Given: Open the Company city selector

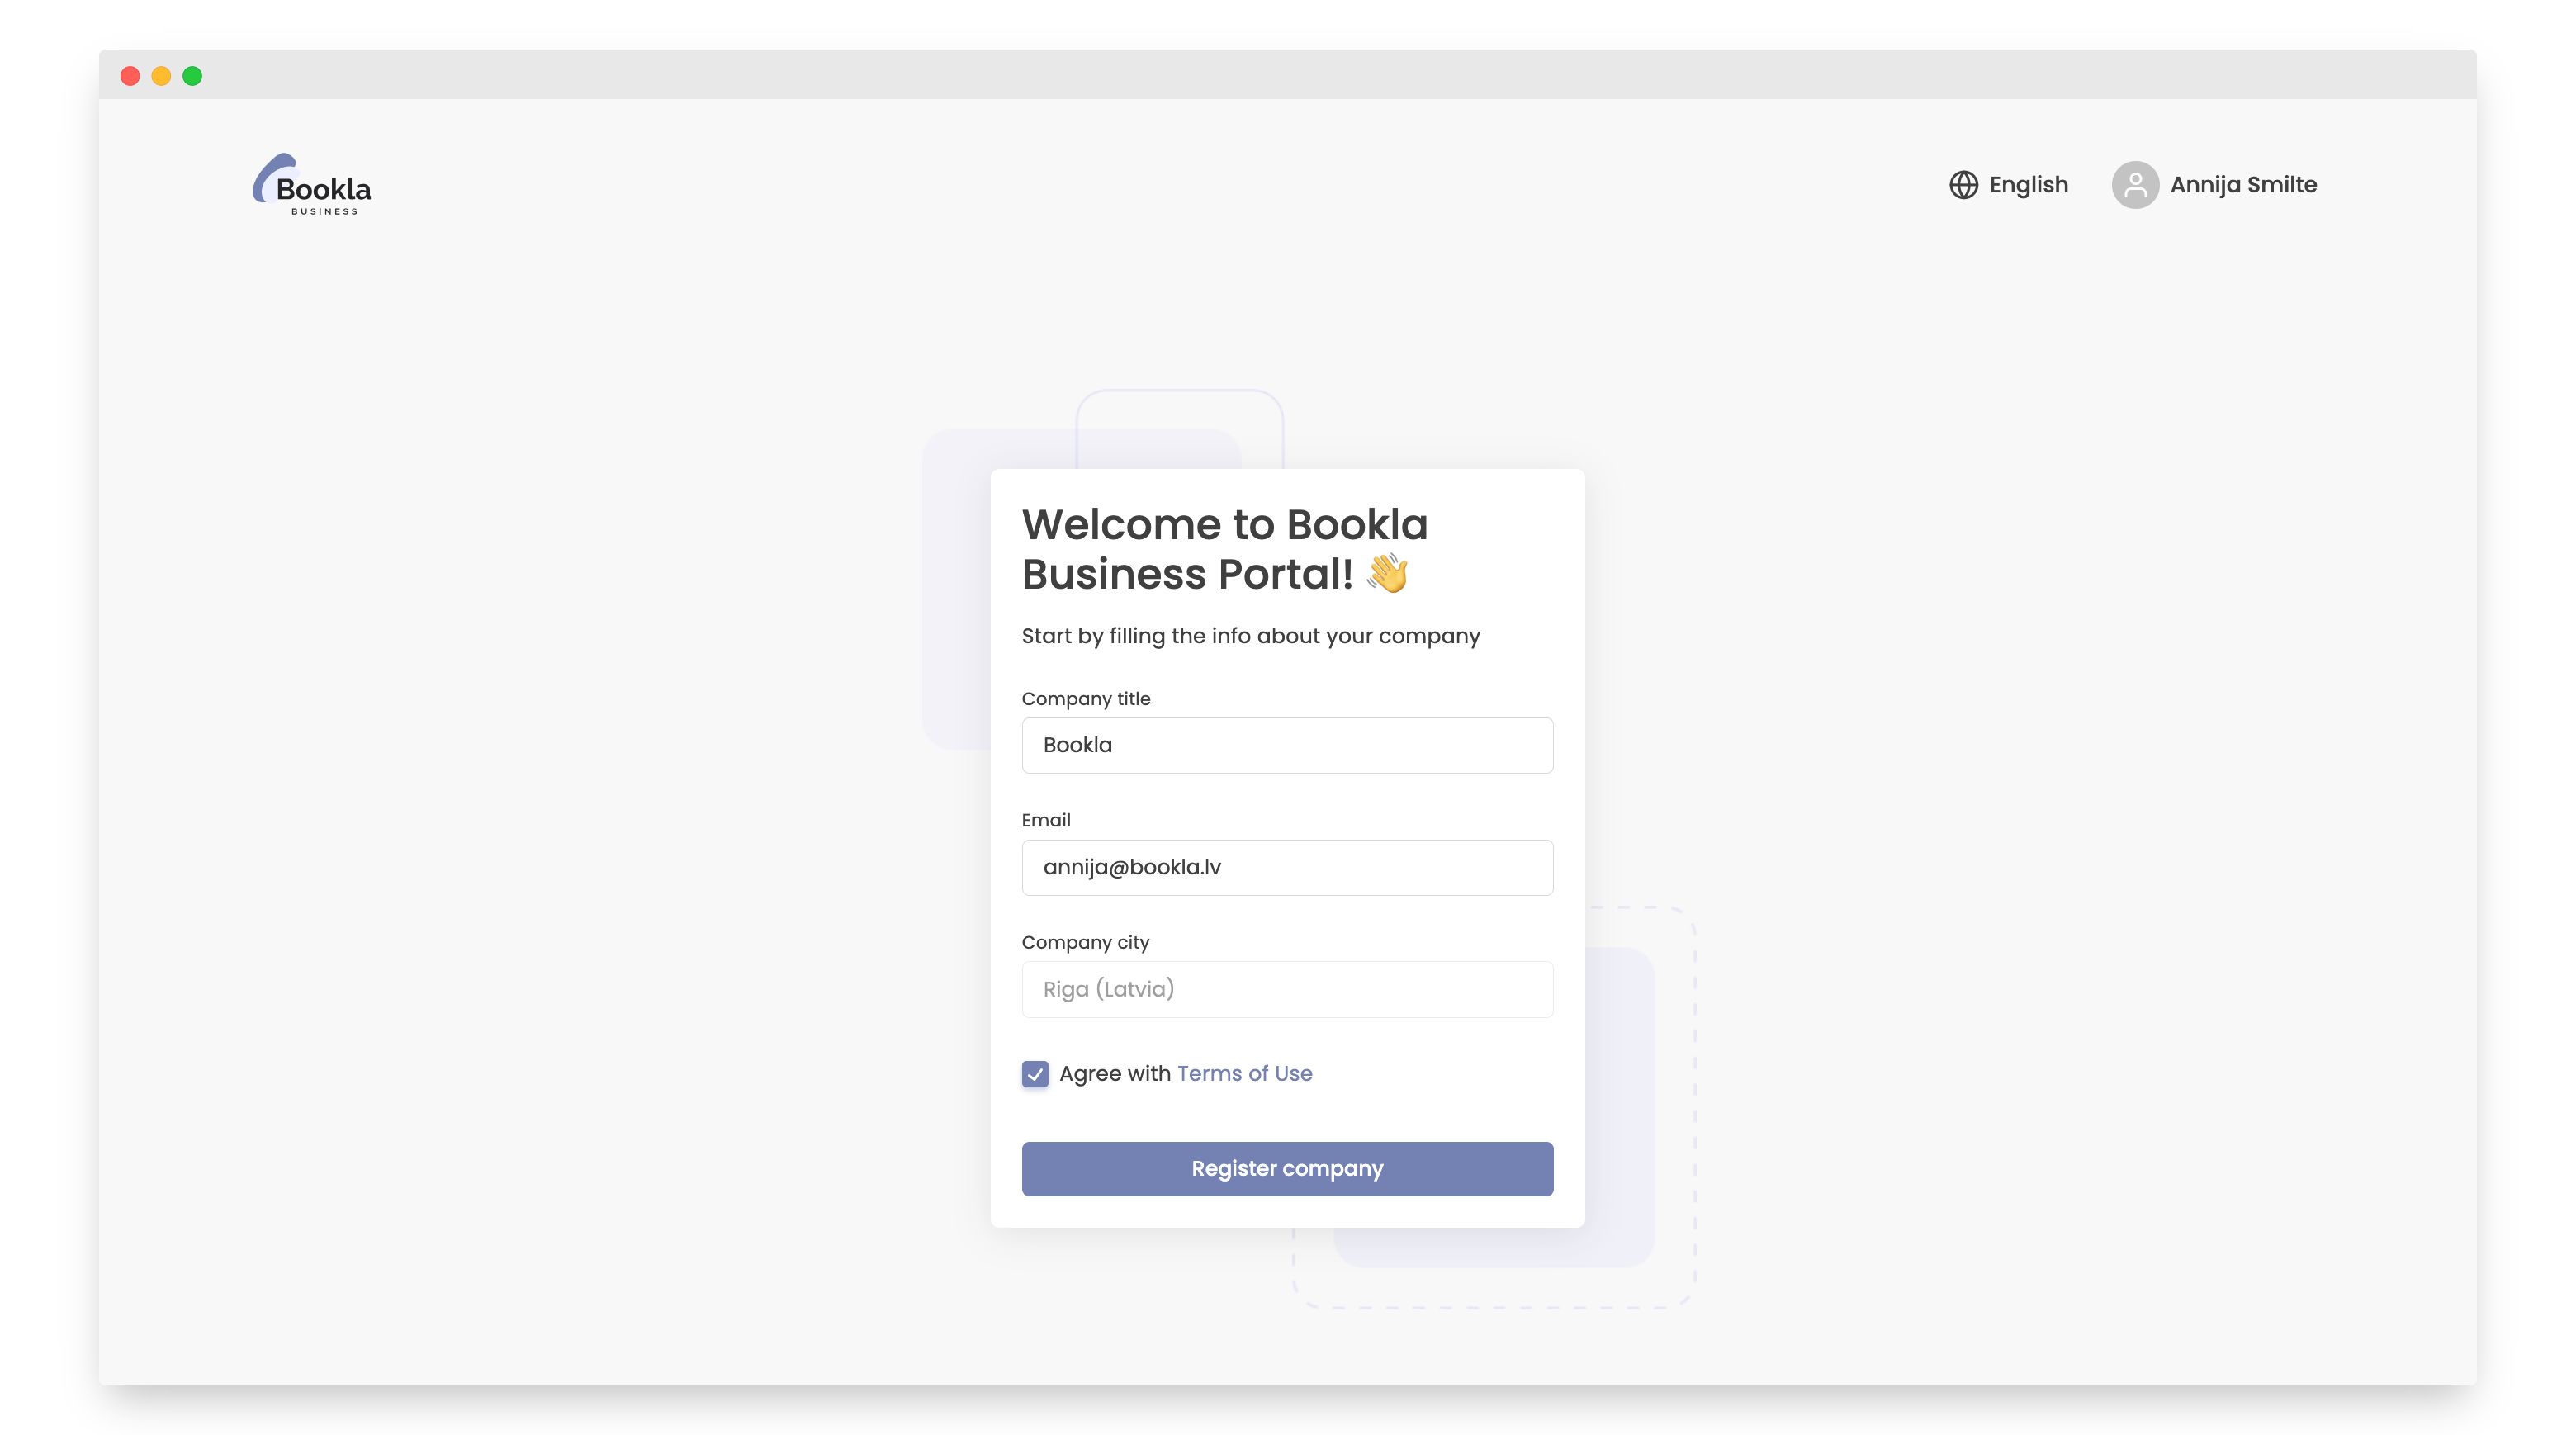Looking at the screenshot, I should 1286,989.
